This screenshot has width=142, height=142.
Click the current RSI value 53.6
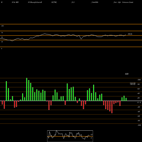pos(130,34)
